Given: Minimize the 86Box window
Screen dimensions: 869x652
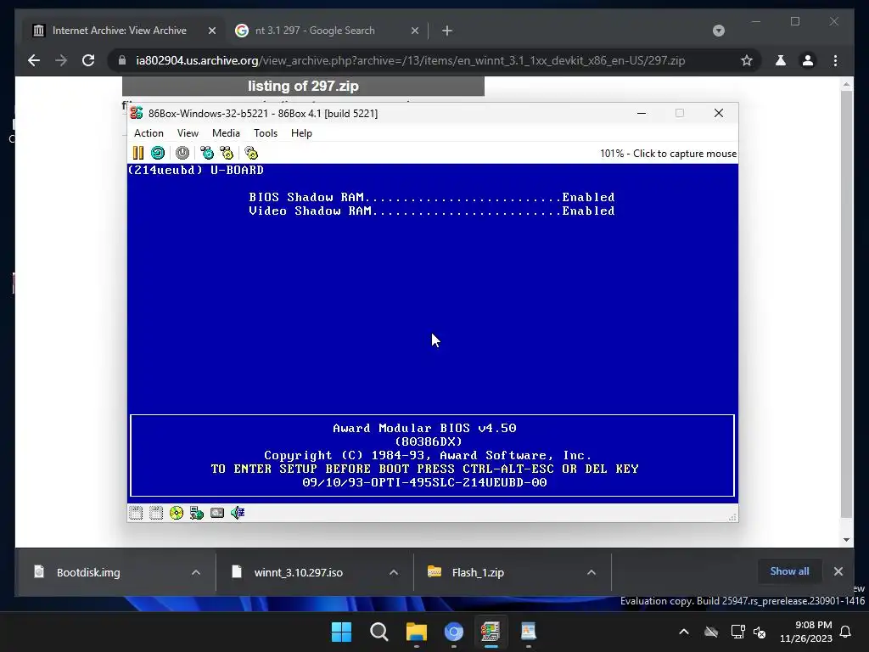Looking at the screenshot, I should point(642,113).
